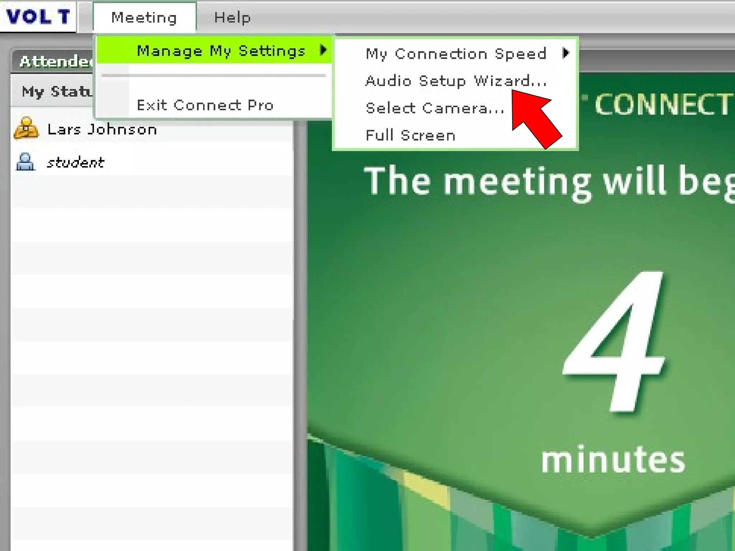735x551 pixels.
Task: Select My Connection Speed menu item
Action: click(x=456, y=54)
